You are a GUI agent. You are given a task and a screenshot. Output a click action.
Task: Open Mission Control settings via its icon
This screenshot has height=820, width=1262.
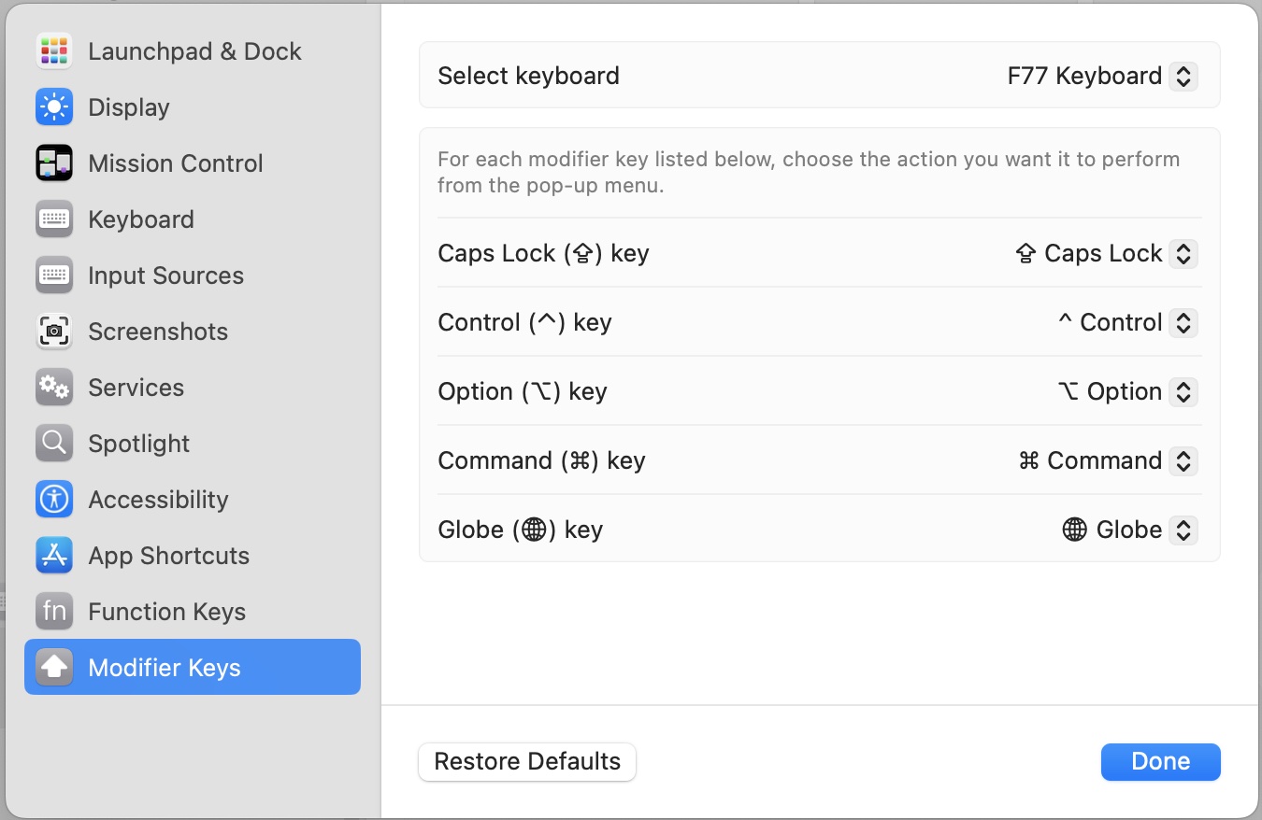(x=53, y=163)
